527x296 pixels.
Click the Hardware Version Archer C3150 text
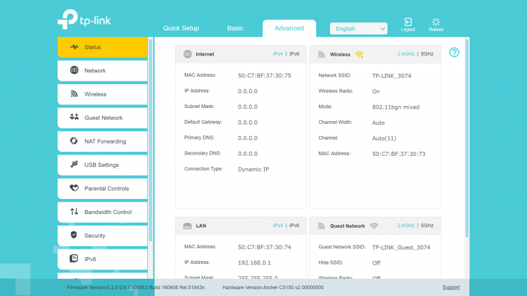point(273,287)
